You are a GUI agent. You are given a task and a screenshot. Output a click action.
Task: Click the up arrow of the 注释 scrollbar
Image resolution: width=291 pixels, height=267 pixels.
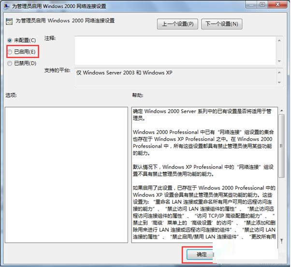point(279,40)
